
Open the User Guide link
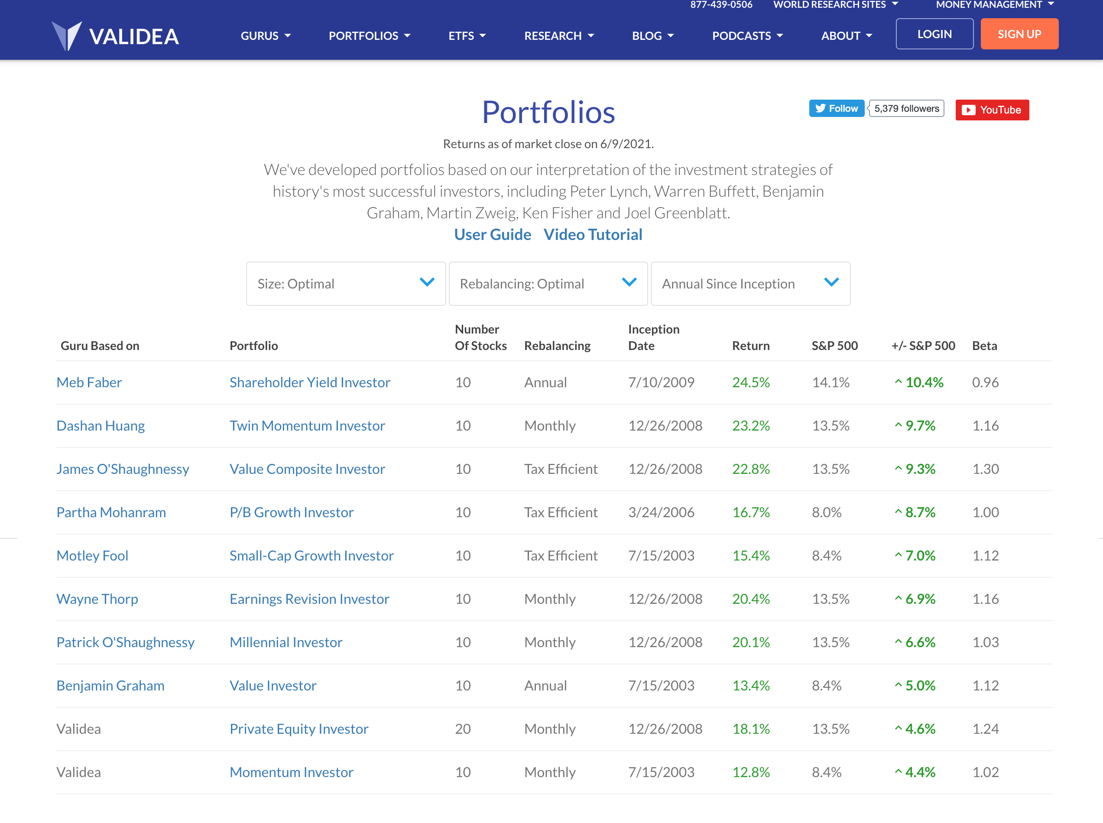pos(492,235)
